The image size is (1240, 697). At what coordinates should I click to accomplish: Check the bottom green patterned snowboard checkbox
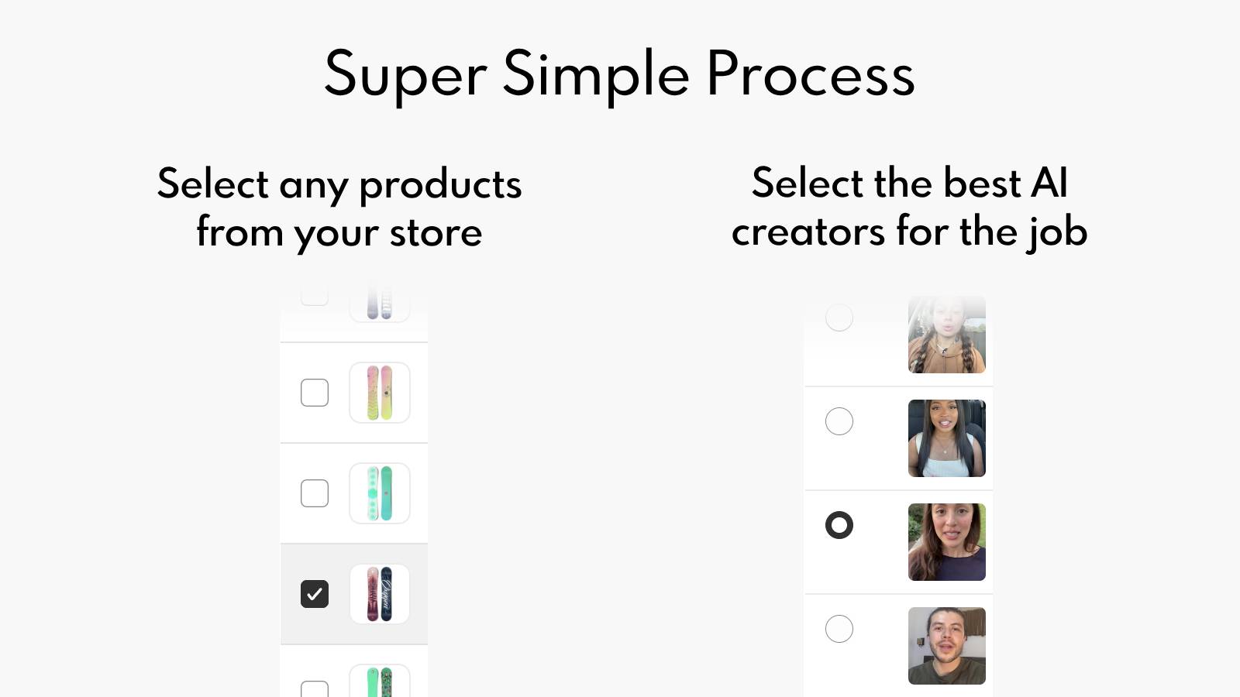315,688
